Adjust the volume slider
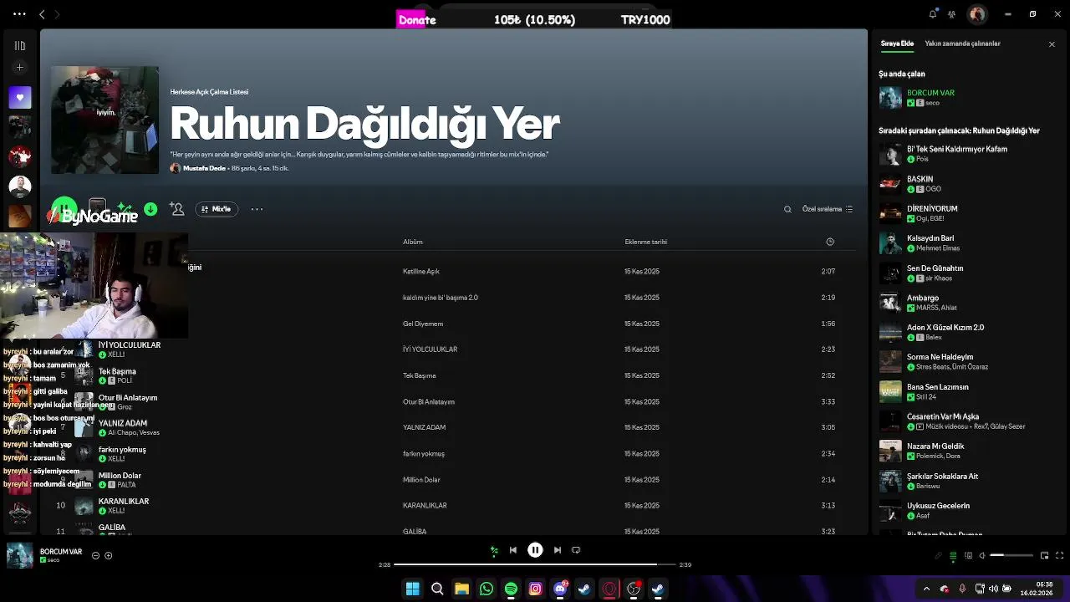The width and height of the screenshot is (1070, 602). tap(1012, 555)
